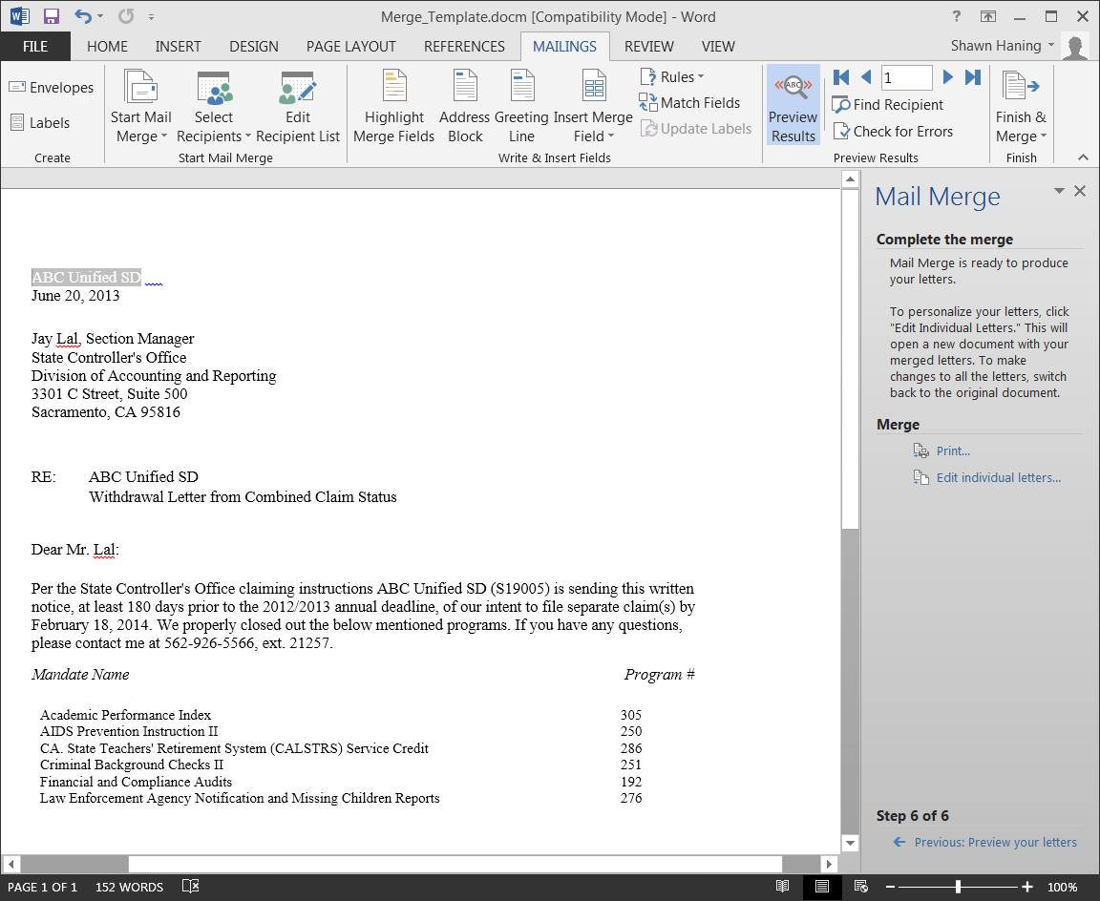Click the Undo arrow icon
Screen dimensions: 1100x901
click(83, 16)
